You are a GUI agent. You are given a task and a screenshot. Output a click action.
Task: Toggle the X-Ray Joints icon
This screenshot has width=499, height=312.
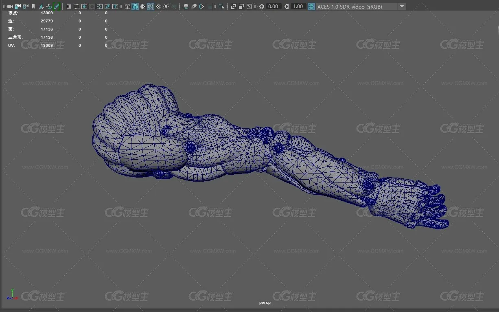point(249,7)
